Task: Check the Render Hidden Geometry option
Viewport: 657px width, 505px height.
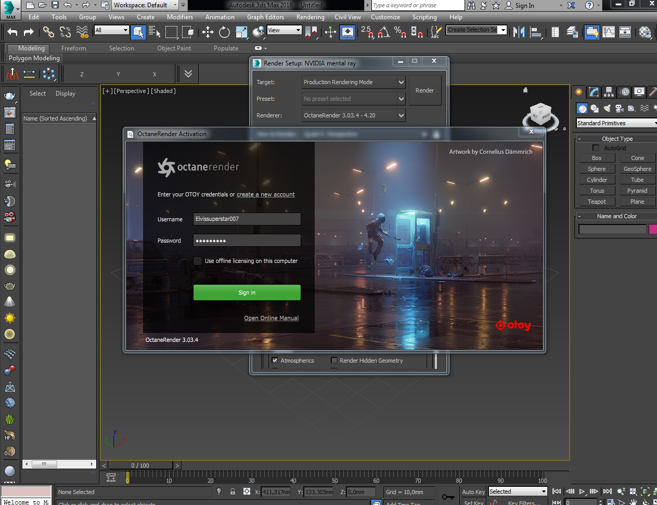Action: pyautogui.click(x=334, y=361)
